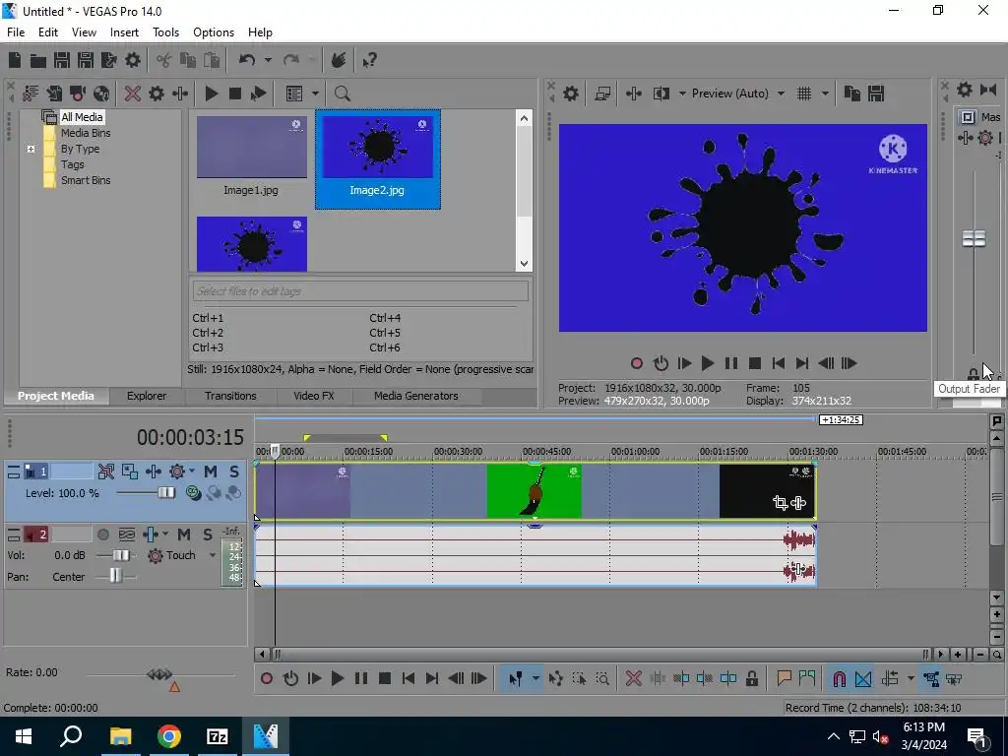Open editing tool dropdown arrow in timeline toolbar
The width and height of the screenshot is (1008, 756).
click(535, 679)
